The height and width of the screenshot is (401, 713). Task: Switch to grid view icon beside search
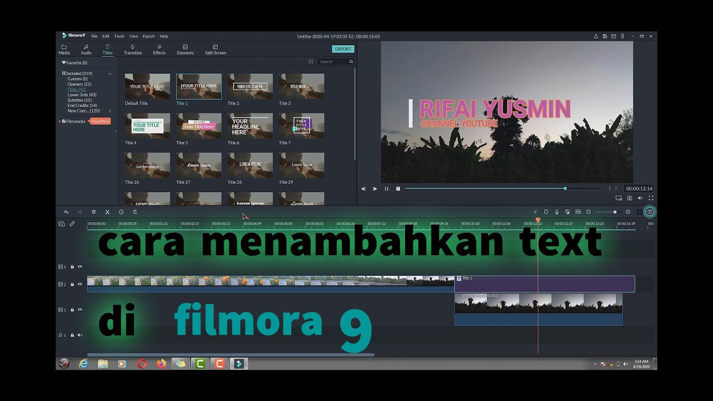click(x=311, y=62)
